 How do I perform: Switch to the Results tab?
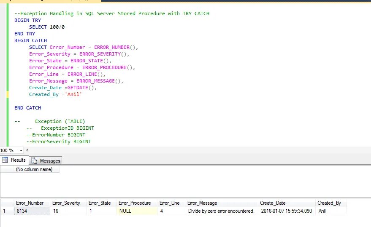click(x=14, y=160)
